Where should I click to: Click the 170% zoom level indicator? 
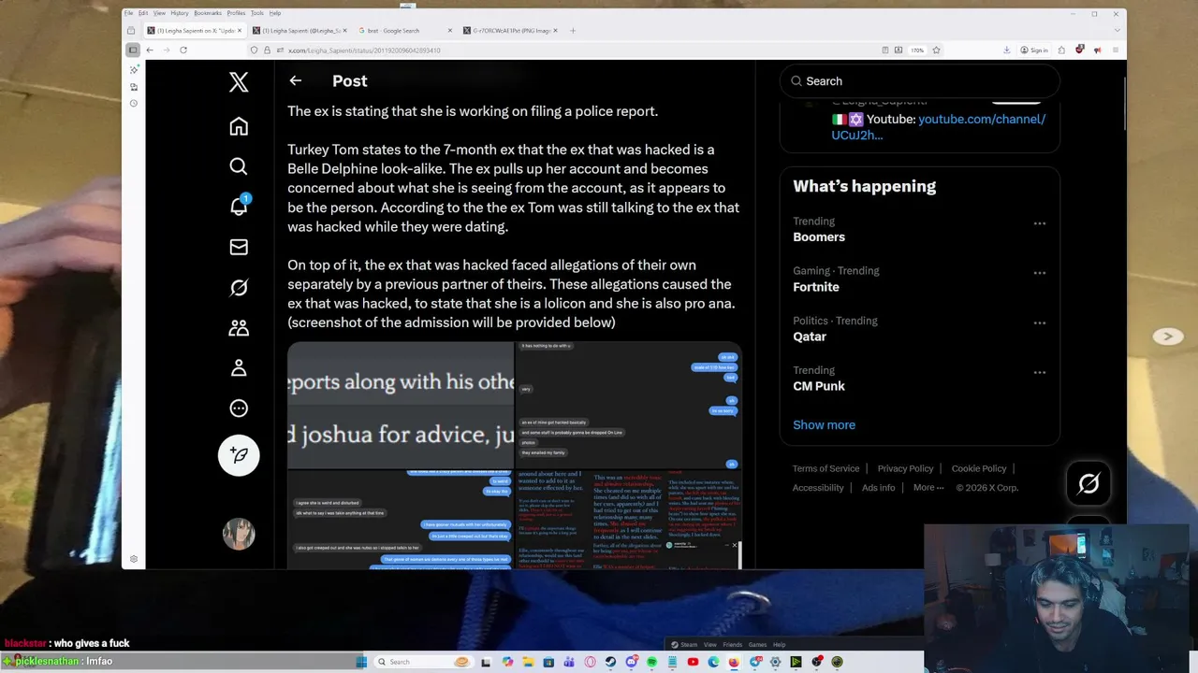point(917,50)
